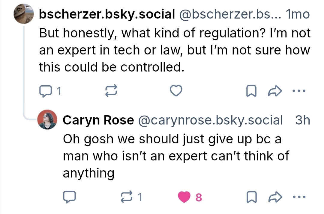Click the 3h timestamp

(302, 120)
